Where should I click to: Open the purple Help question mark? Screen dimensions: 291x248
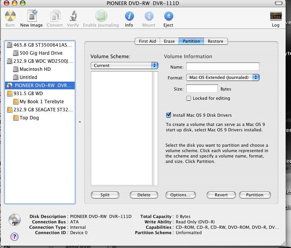15,236
